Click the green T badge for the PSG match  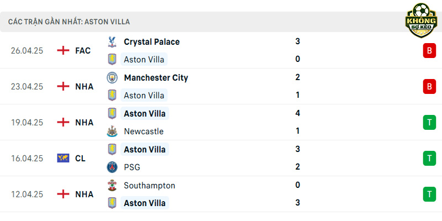[x=429, y=158]
